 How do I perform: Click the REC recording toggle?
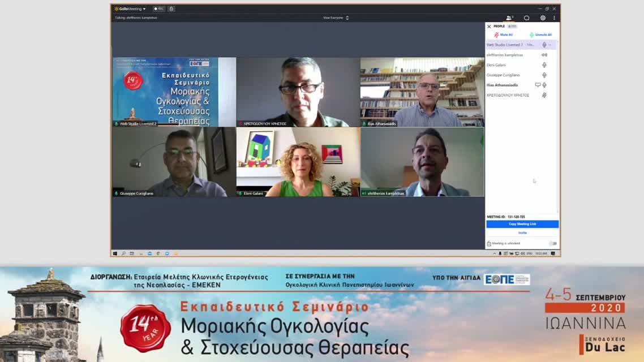point(158,8)
